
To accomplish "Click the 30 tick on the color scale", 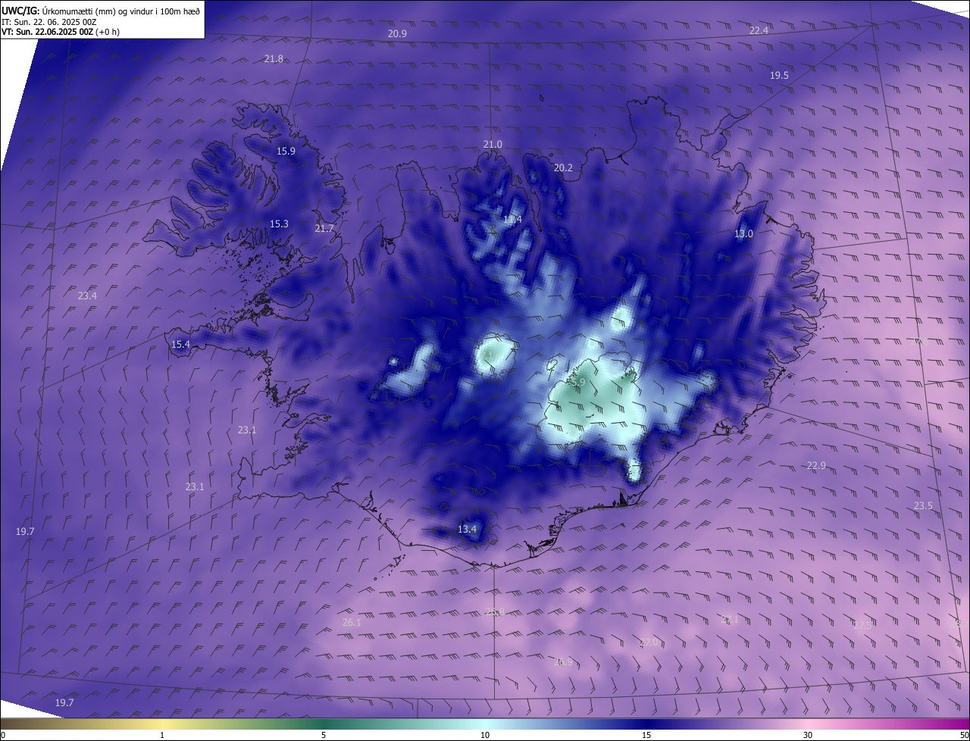I will pyautogui.click(x=808, y=736).
